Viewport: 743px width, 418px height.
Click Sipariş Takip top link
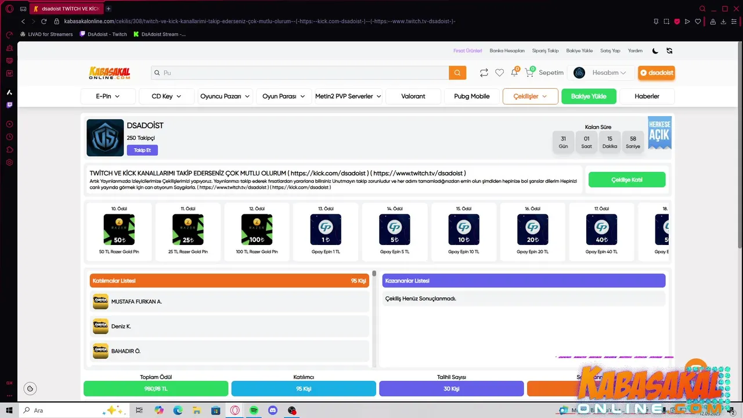point(546,51)
